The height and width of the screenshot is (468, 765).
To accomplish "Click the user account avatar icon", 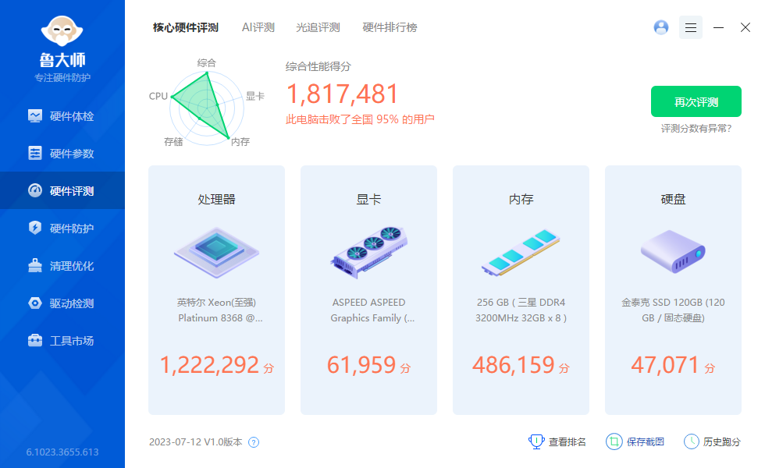I will (x=661, y=27).
